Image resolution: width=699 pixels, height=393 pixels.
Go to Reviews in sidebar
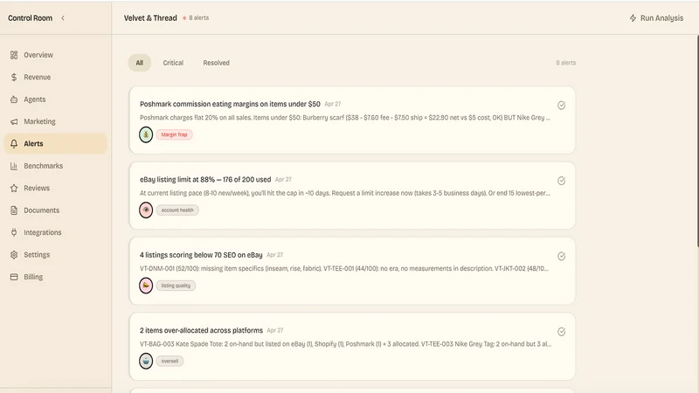pos(55,188)
